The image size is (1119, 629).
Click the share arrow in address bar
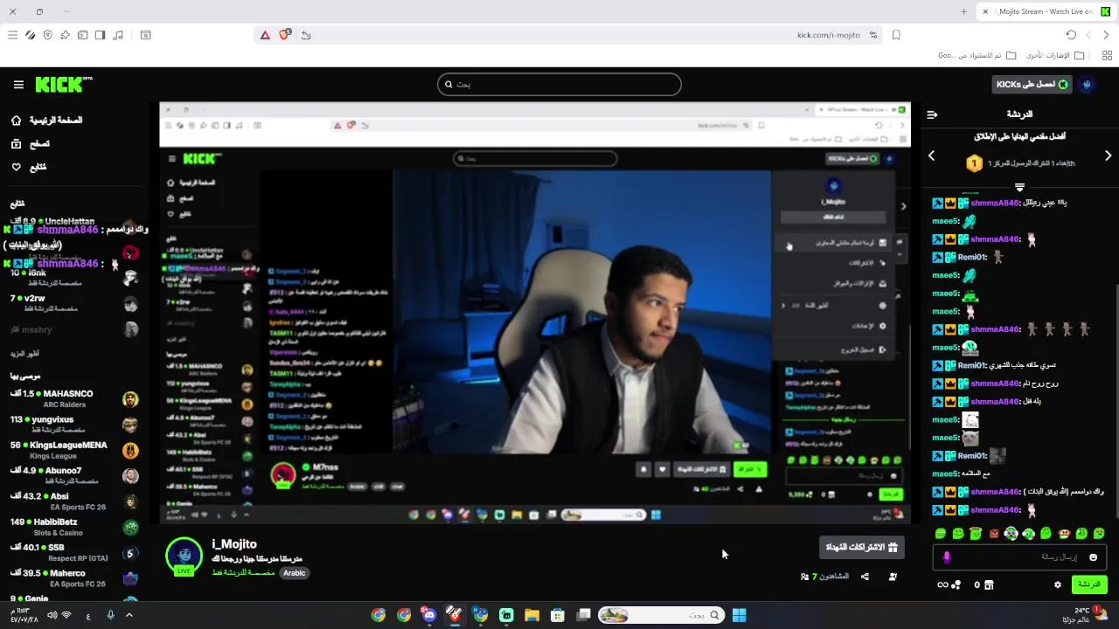point(306,35)
